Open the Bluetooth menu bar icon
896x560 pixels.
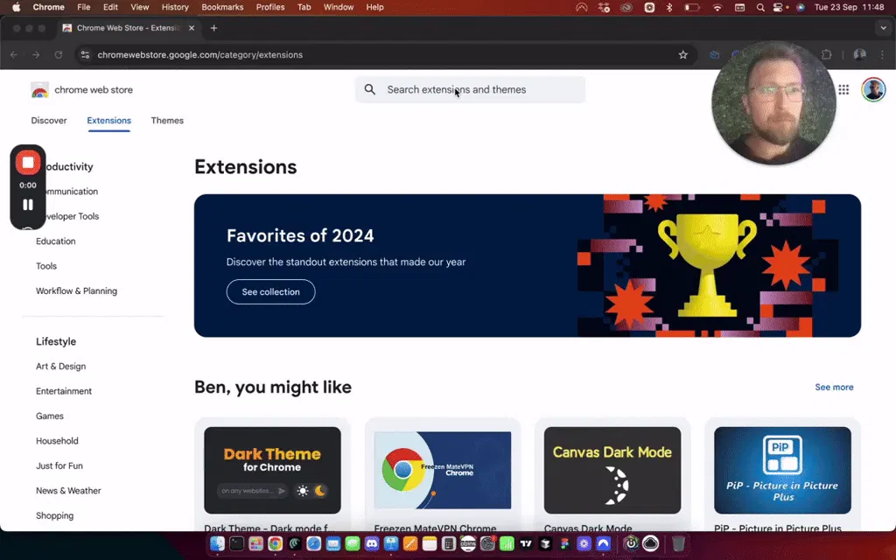pyautogui.click(x=669, y=7)
